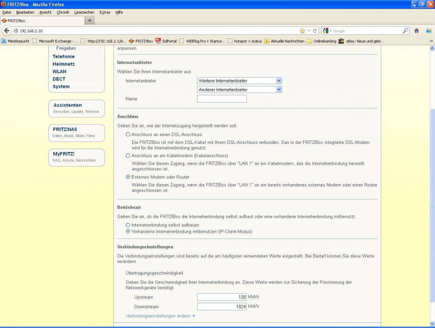Open the Hilfe menu
This screenshot has width=435, height=328.
[x=119, y=12]
